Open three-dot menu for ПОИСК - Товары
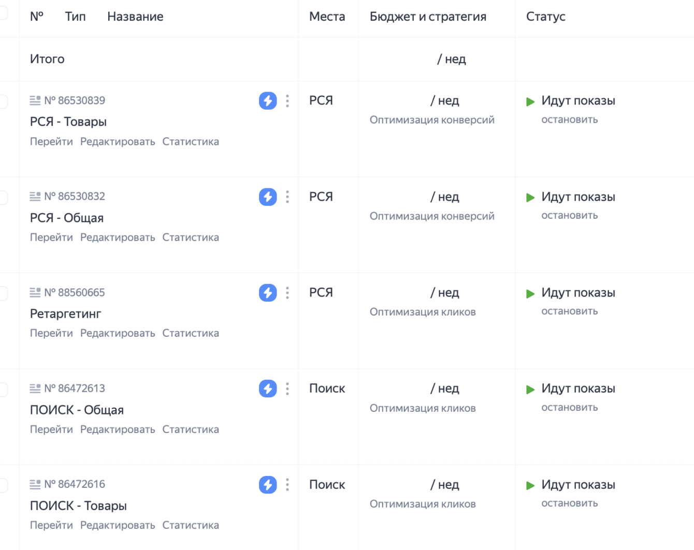This screenshot has width=694, height=550. [287, 485]
